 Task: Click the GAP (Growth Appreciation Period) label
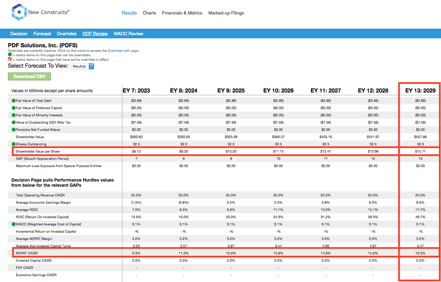(42, 159)
